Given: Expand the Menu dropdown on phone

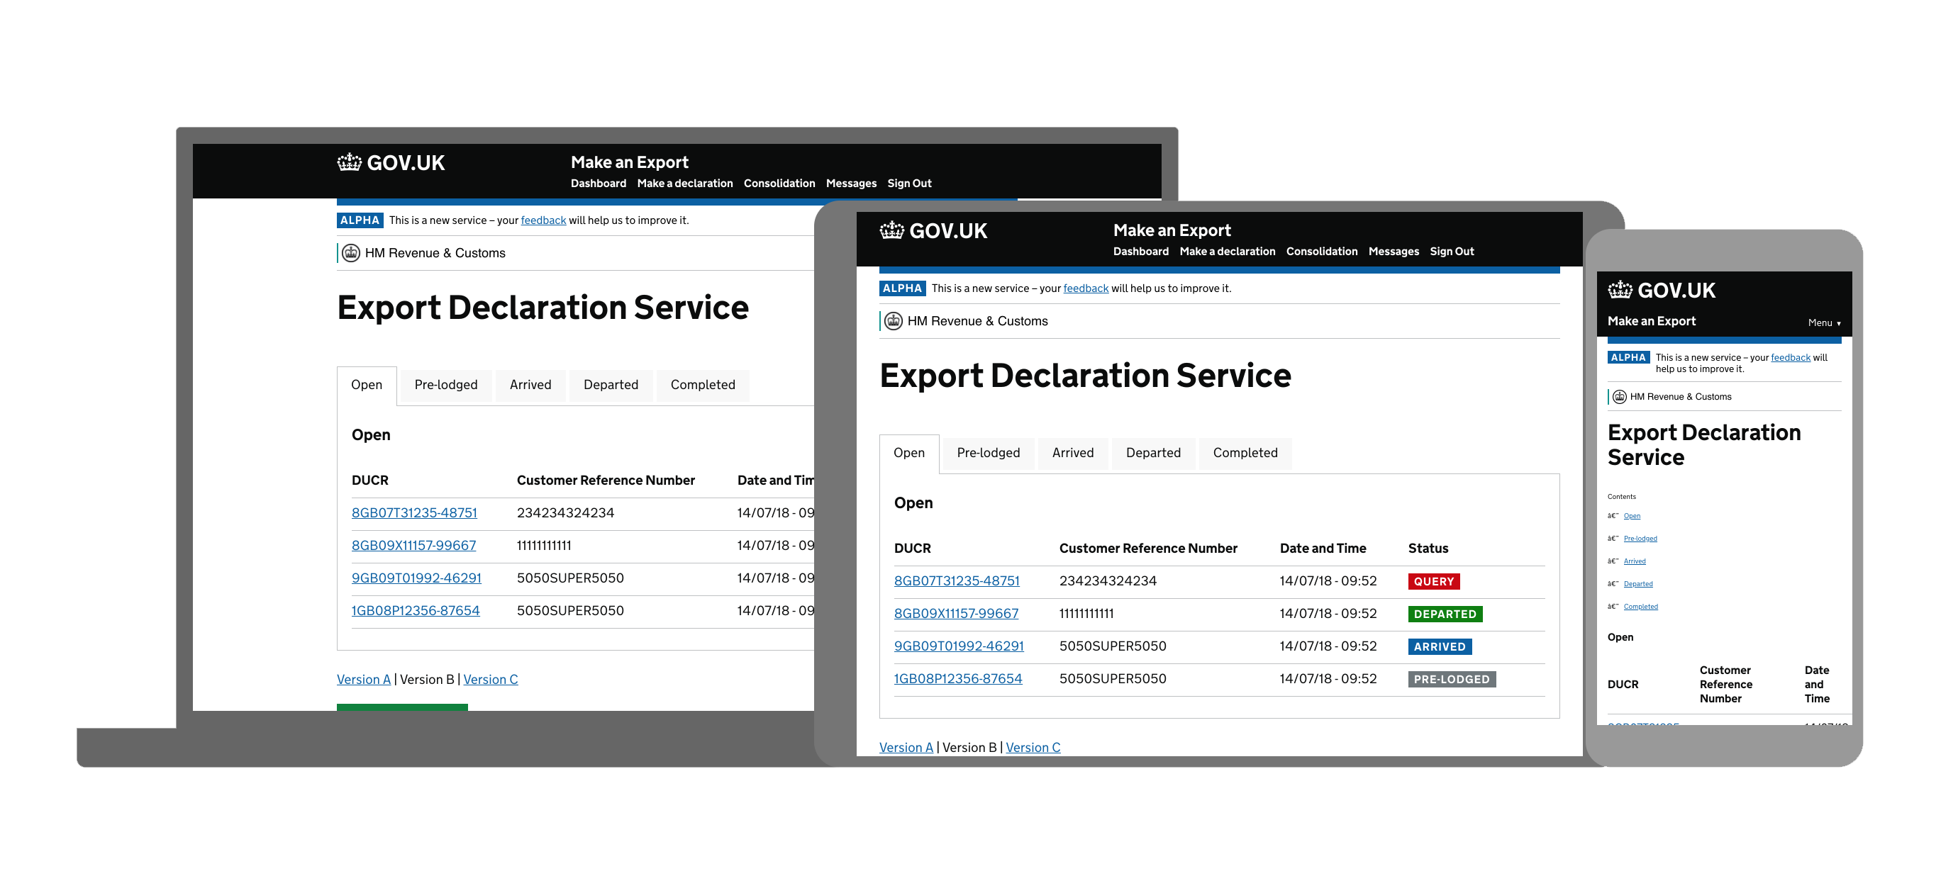Looking at the screenshot, I should 1823,323.
